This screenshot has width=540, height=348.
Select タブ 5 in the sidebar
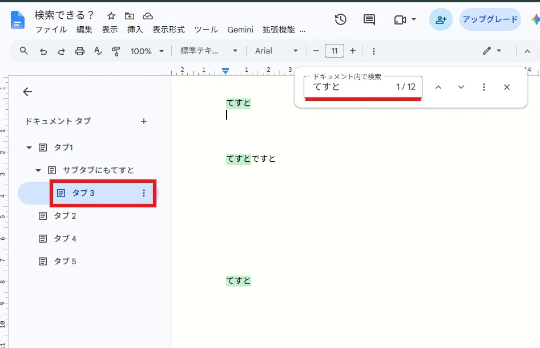tap(65, 261)
